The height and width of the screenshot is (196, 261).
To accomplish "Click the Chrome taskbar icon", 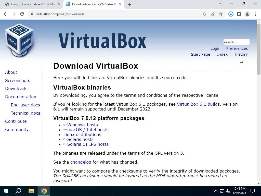I will coord(44,191).
